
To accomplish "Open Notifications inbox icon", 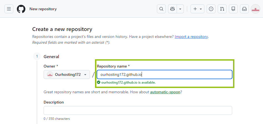I will pos(244,9).
